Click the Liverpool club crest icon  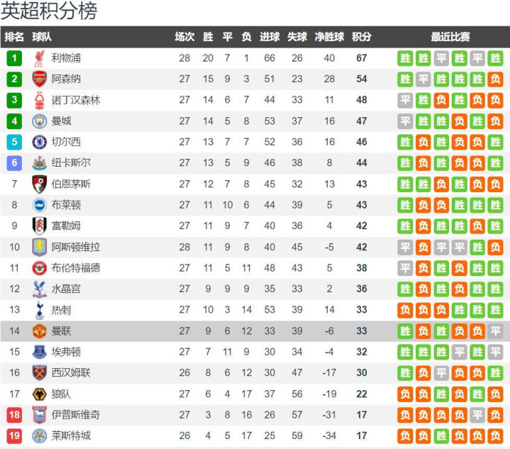pyautogui.click(x=39, y=59)
